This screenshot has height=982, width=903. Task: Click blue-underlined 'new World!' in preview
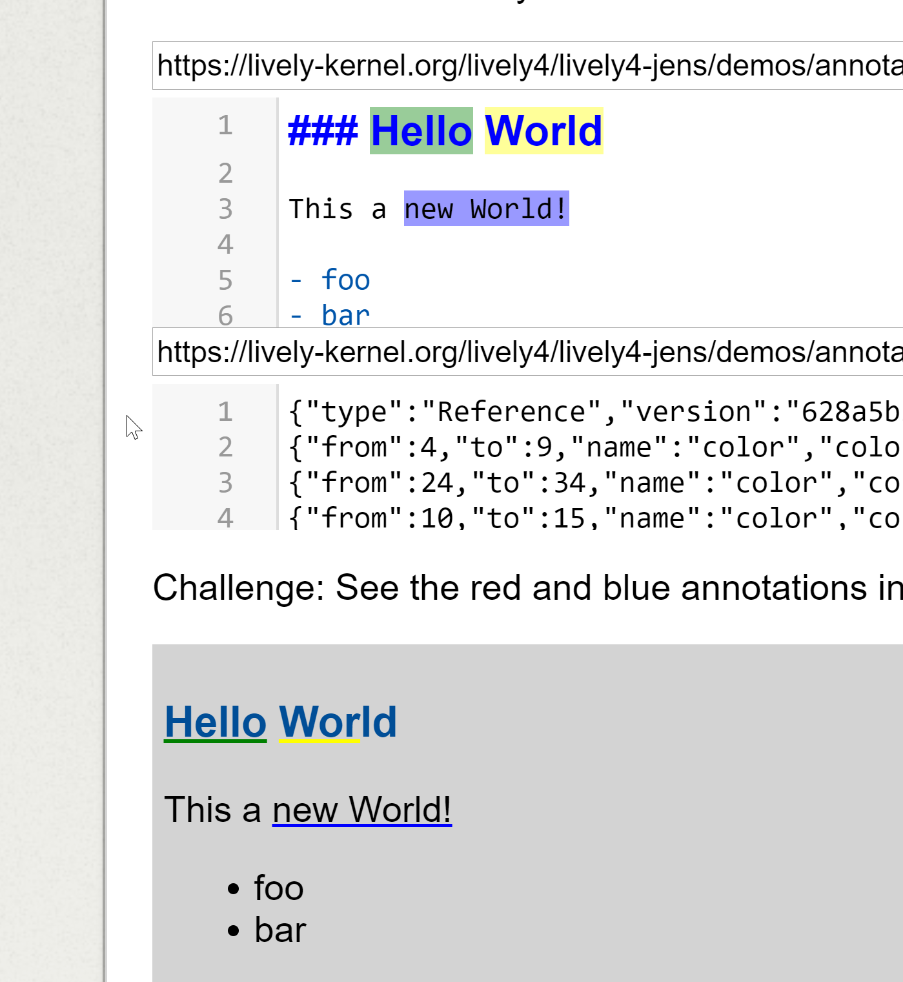click(361, 810)
